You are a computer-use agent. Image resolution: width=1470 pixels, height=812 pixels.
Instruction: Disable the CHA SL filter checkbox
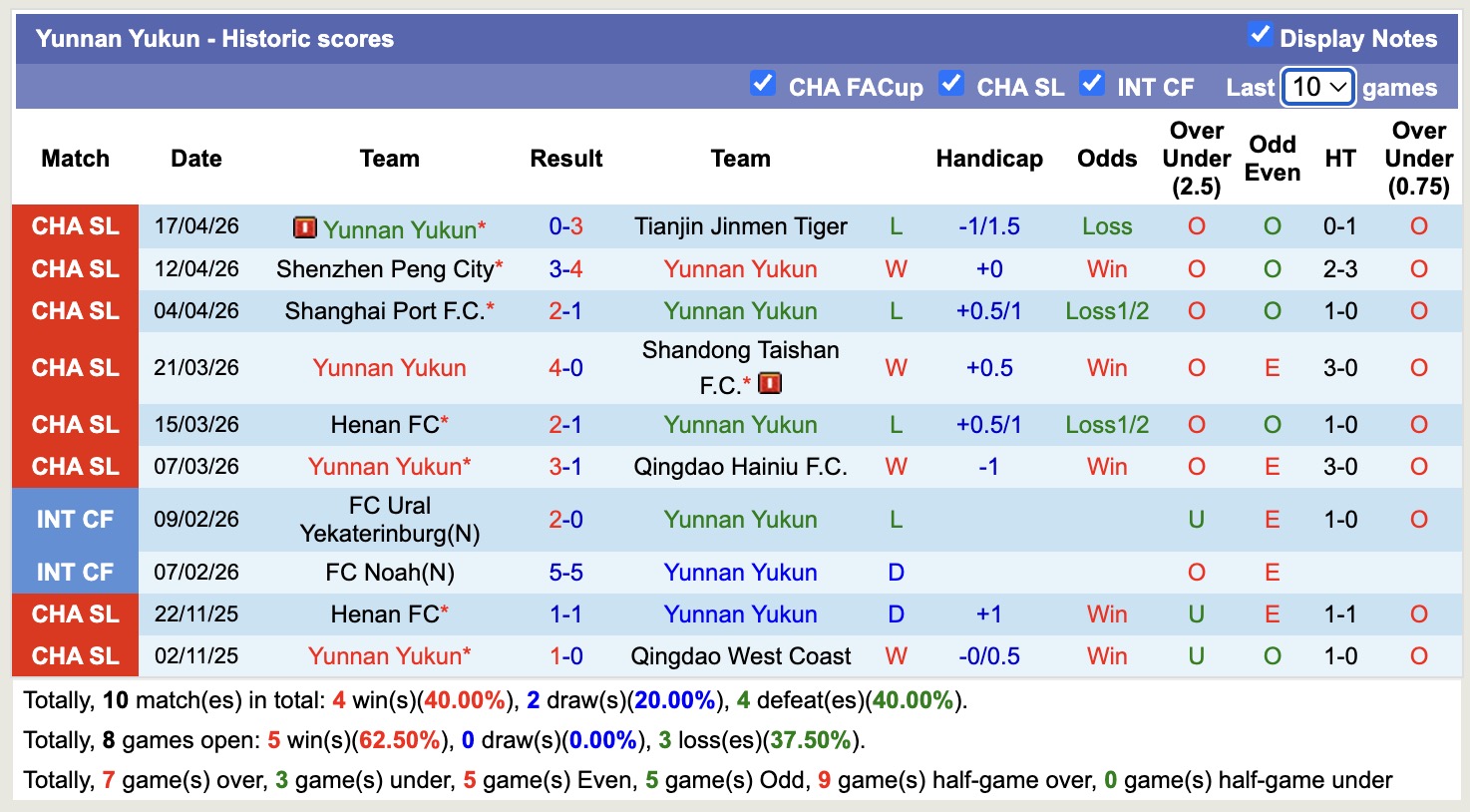tap(951, 84)
